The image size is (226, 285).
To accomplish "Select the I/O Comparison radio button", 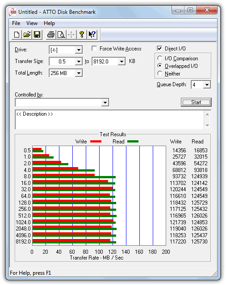I will pyautogui.click(x=159, y=58).
